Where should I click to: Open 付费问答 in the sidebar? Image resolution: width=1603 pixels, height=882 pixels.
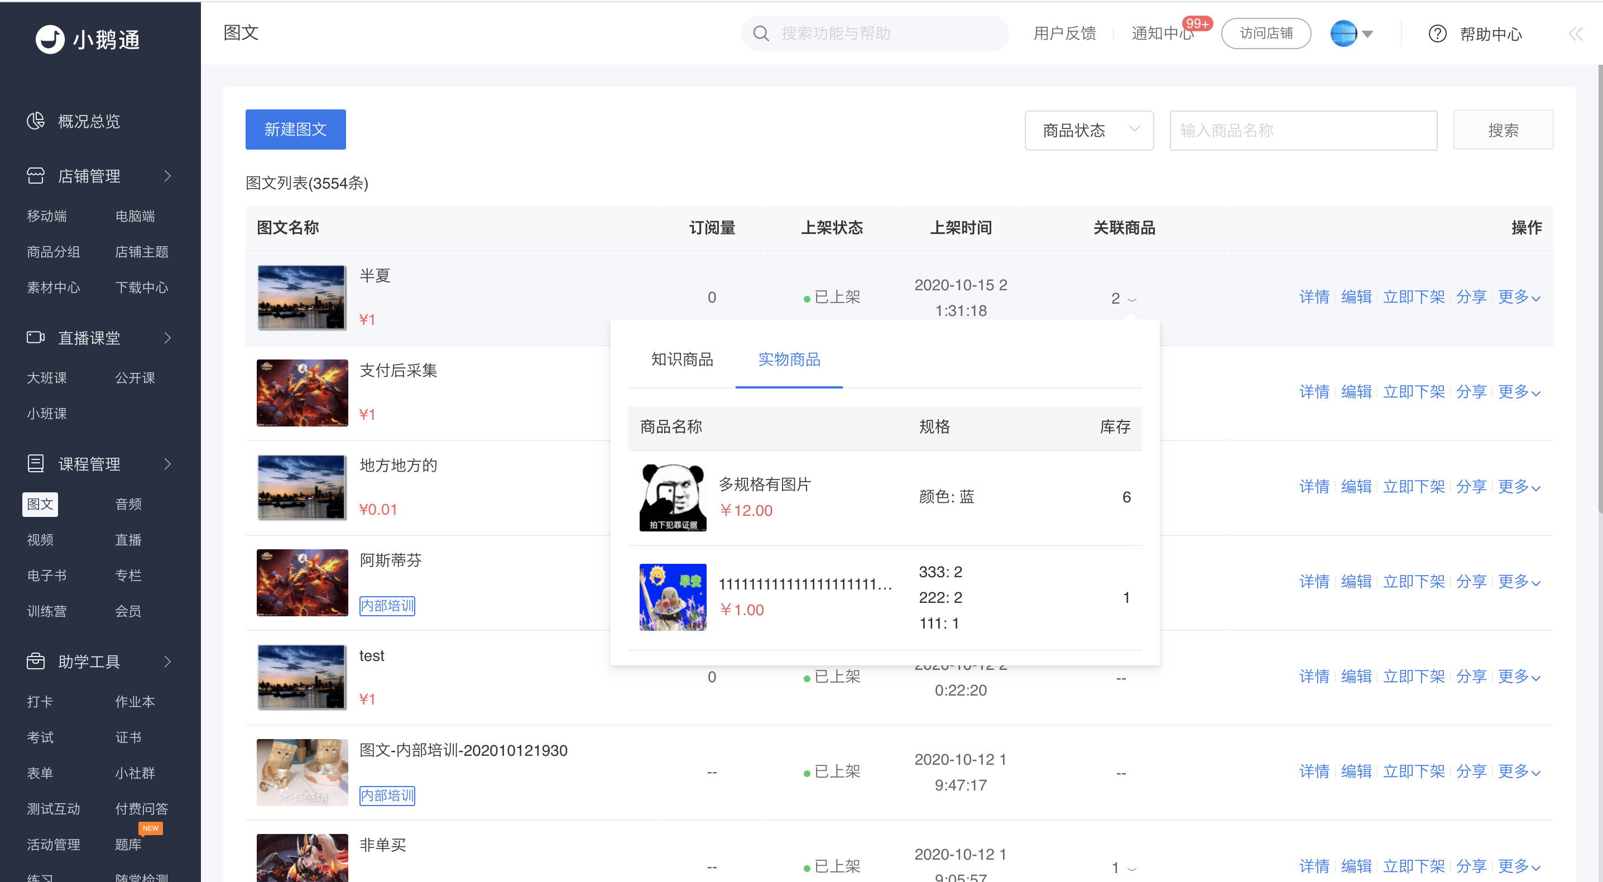tap(142, 808)
